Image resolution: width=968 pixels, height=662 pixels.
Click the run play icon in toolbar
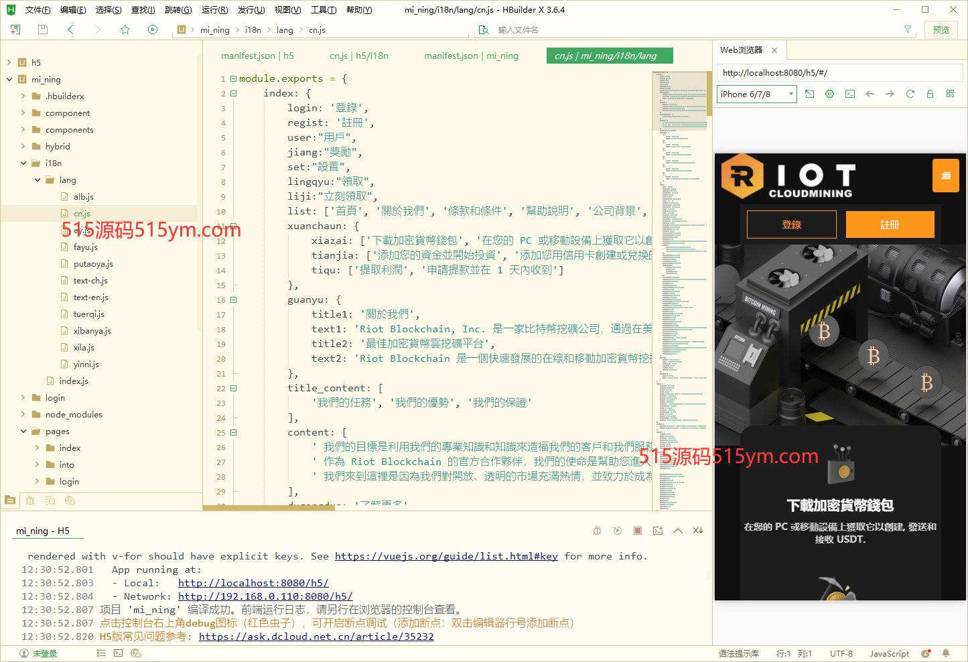153,29
